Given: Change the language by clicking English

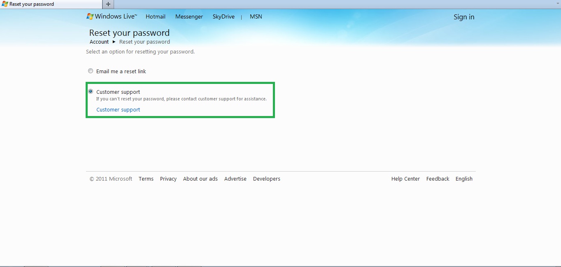Looking at the screenshot, I should 464,179.
